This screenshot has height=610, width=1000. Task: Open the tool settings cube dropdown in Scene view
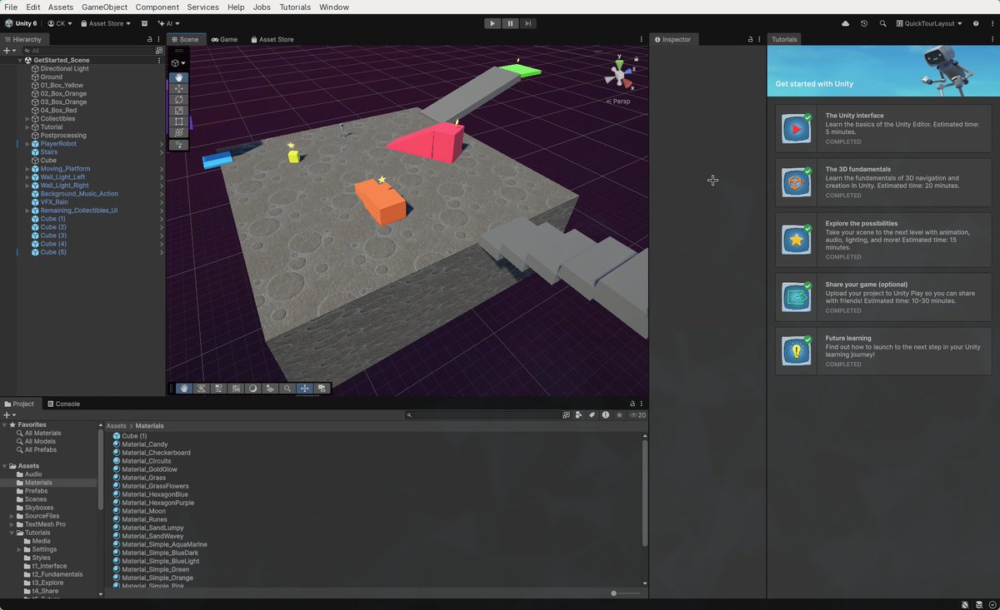tap(178, 63)
